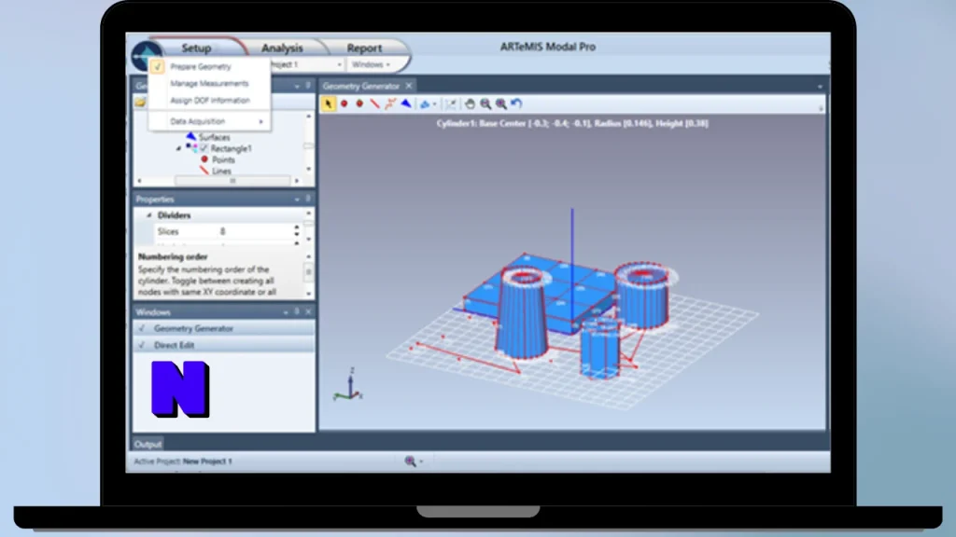The height and width of the screenshot is (537, 956).
Task: Toggle the Rectangle1 visibility checkbox
Action: [204, 148]
